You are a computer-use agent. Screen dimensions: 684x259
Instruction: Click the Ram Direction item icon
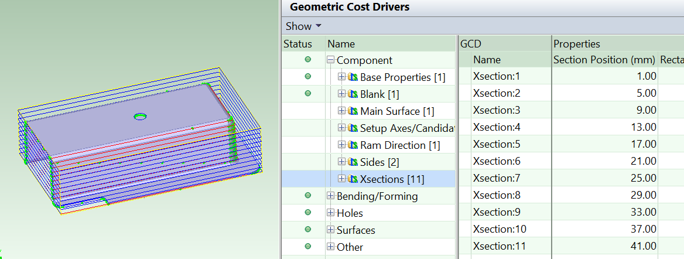[x=353, y=145]
